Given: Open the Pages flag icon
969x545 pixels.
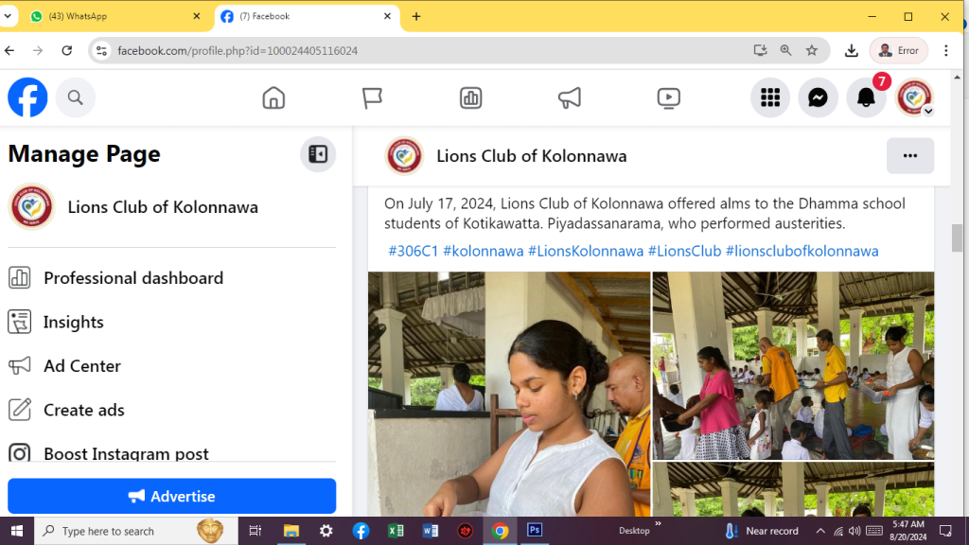Looking at the screenshot, I should (372, 97).
